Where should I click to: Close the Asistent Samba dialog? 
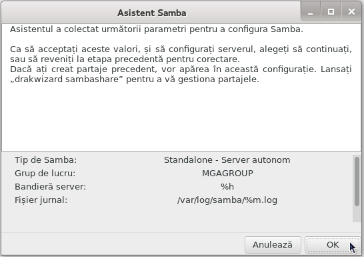coord(351,11)
